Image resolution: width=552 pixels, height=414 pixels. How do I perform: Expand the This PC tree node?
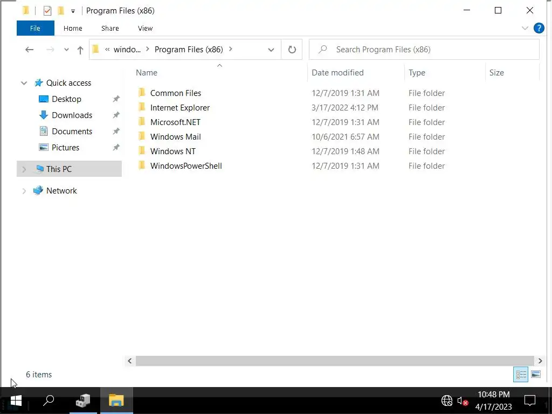24,169
